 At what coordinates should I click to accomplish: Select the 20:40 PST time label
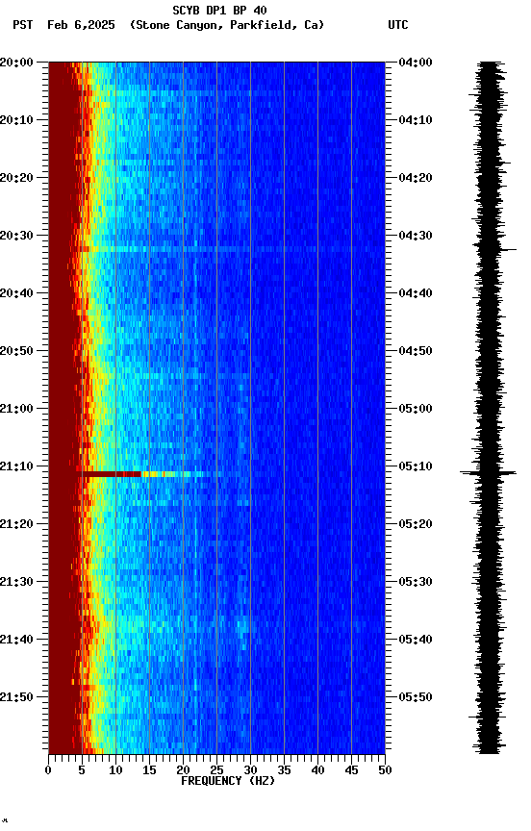(x=16, y=293)
